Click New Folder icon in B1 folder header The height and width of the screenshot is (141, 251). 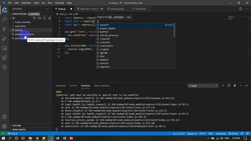(x=39, y=18)
